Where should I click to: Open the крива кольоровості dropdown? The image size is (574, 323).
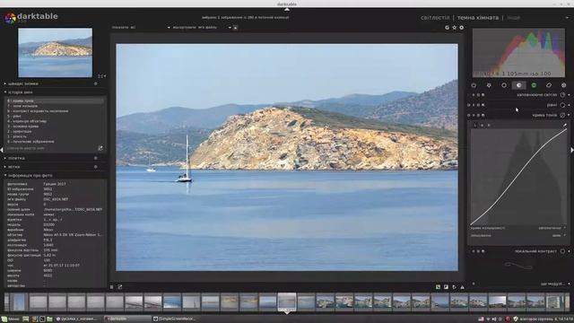(518, 228)
